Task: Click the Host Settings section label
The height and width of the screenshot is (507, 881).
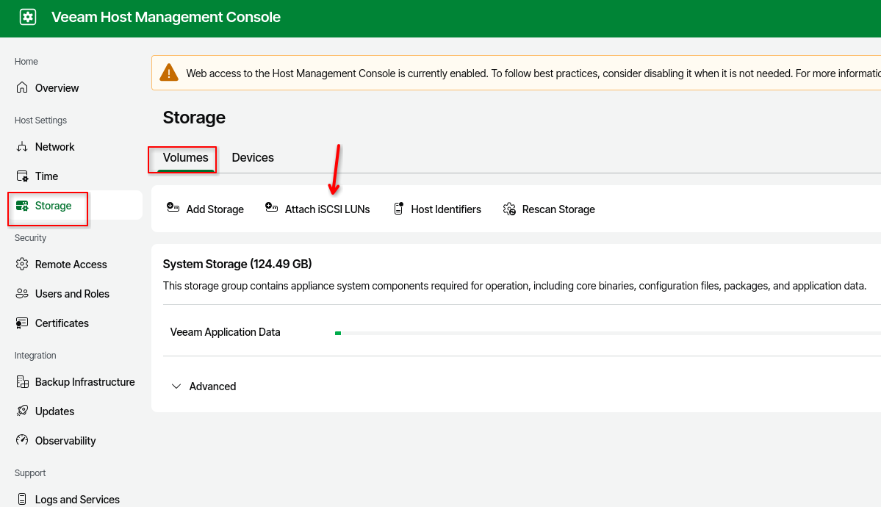Action: pyautogui.click(x=40, y=121)
